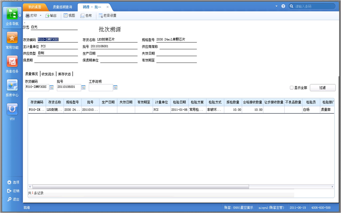This screenshot has height=213, width=341.
Task: Click the 存货编码 filter input field
Action: click(x=37, y=87)
